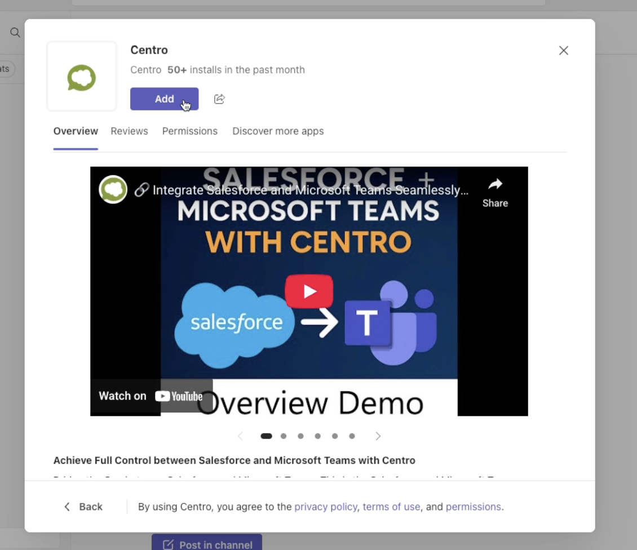Click the '50+ installs in the past month' text
Image resolution: width=637 pixels, height=550 pixels.
236,70
